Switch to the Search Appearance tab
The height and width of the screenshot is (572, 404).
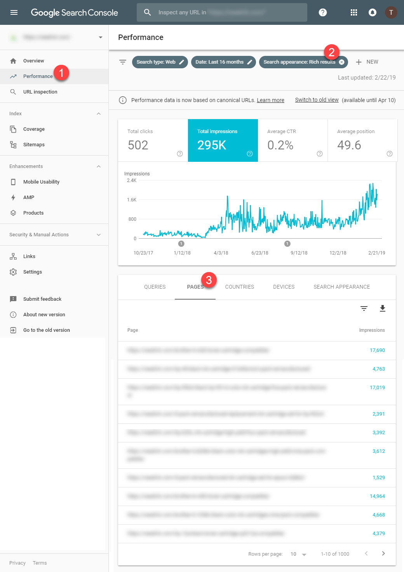pyautogui.click(x=342, y=287)
